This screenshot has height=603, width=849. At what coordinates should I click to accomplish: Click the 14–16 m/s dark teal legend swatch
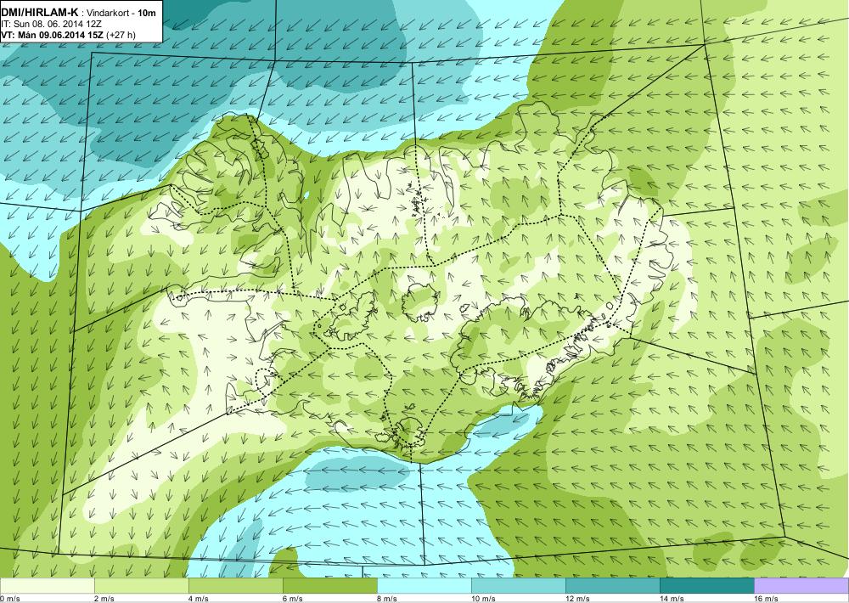tap(706, 586)
